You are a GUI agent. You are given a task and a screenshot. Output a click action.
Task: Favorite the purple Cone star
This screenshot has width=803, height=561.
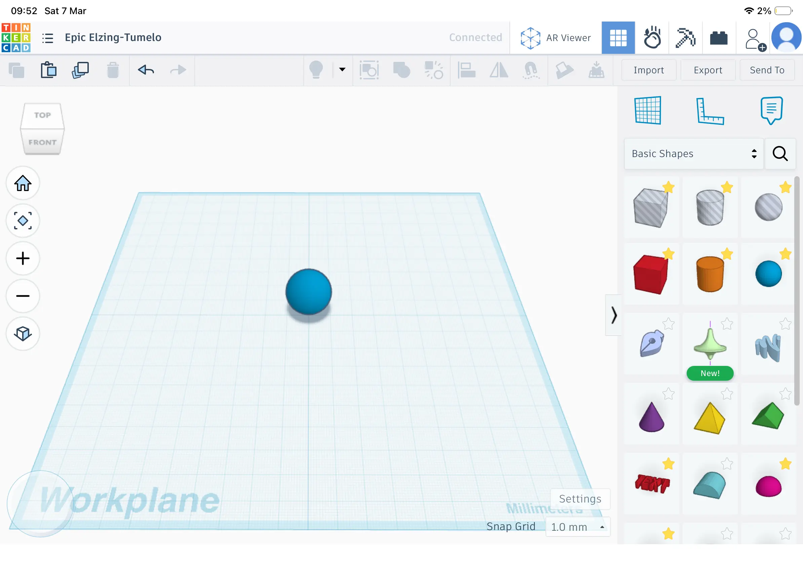pyautogui.click(x=668, y=394)
